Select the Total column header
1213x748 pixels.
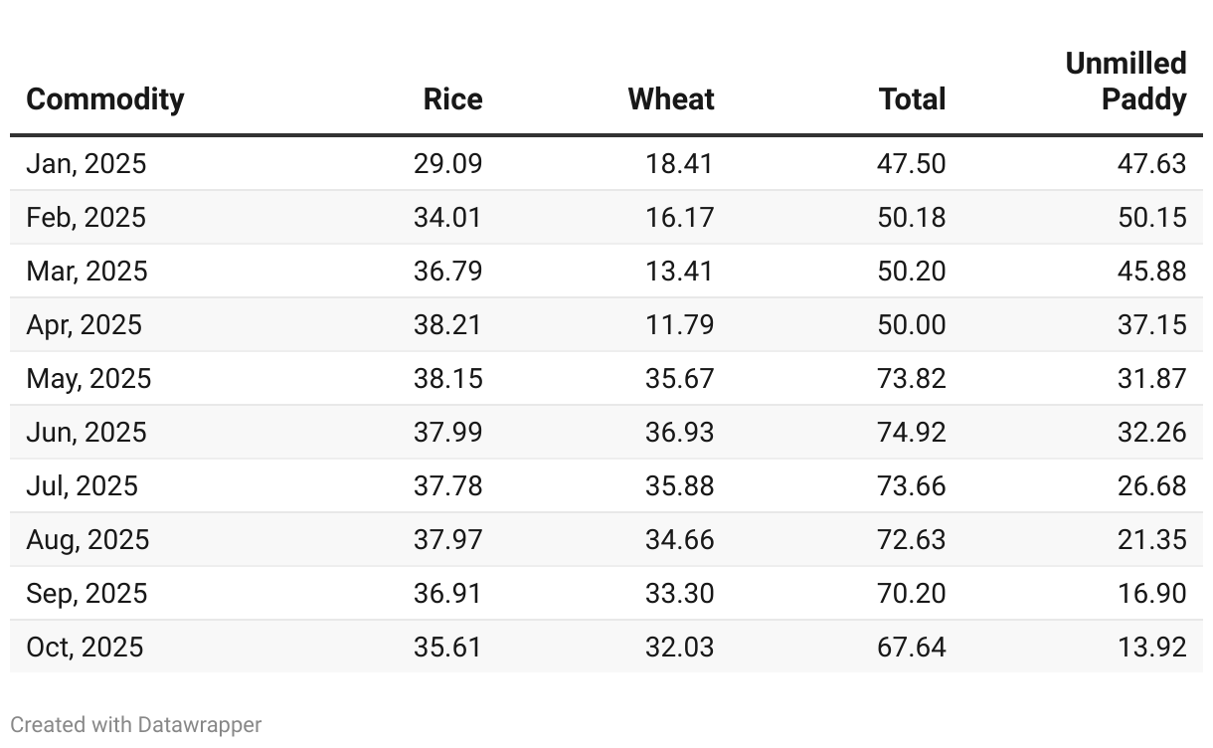pos(912,99)
